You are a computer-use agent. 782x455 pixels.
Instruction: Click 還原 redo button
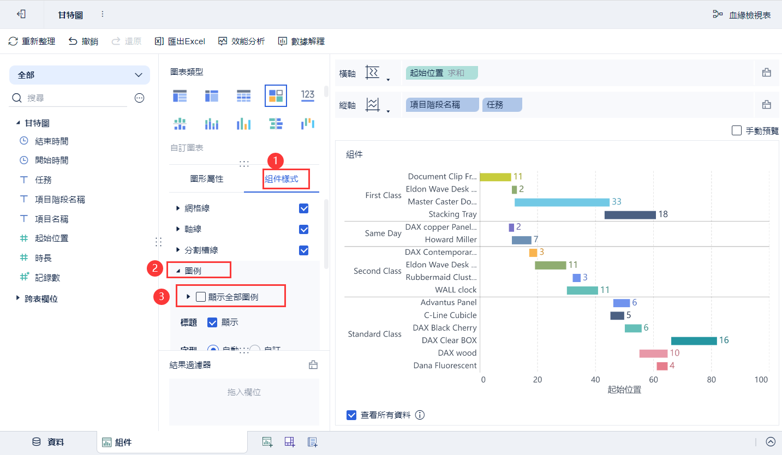tap(126, 41)
